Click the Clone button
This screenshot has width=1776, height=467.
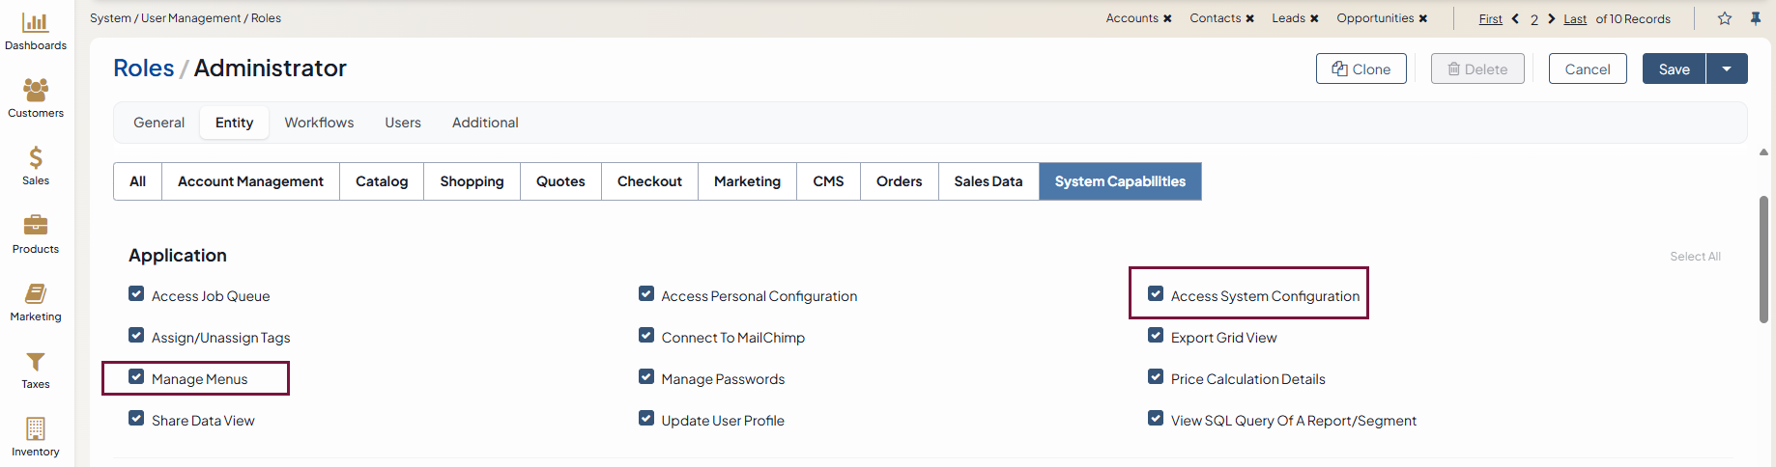click(1361, 69)
